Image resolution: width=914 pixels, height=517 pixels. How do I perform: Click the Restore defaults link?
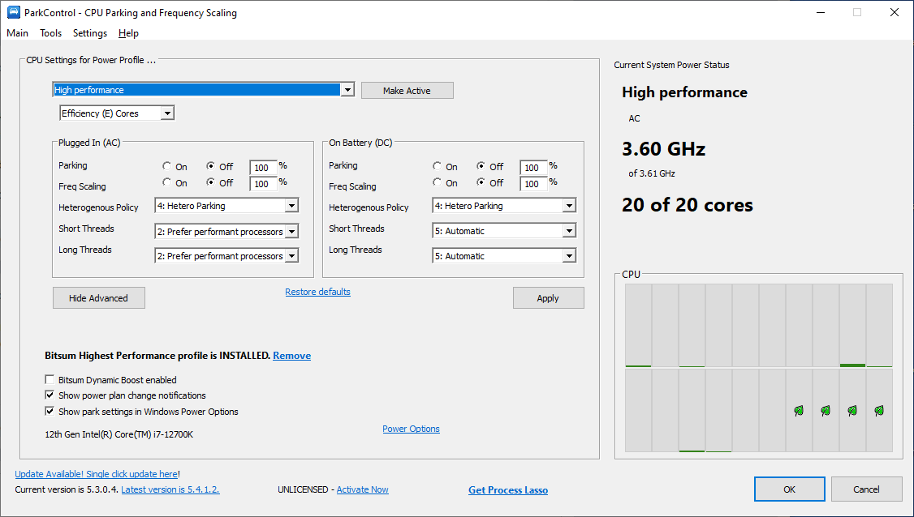coord(317,292)
